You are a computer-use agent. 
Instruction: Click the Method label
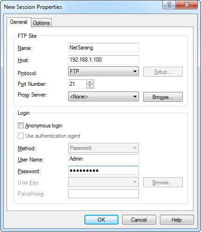[x=27, y=148]
